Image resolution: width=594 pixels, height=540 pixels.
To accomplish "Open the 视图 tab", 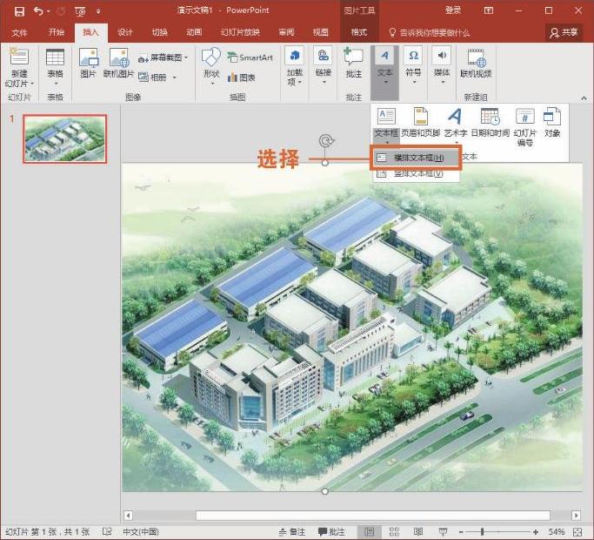I will tap(321, 32).
